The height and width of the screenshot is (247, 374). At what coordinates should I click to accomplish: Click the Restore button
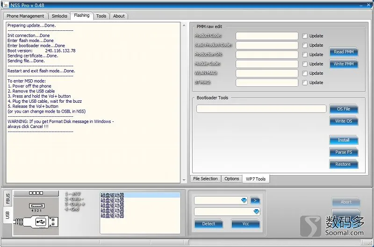tap(344, 164)
